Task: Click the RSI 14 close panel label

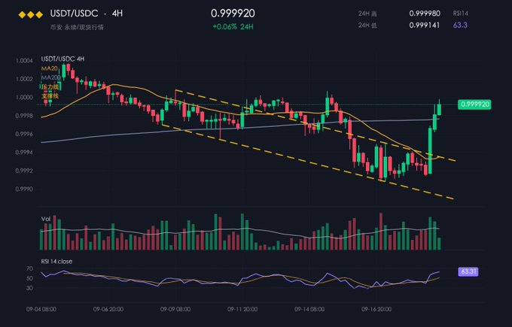Action: click(x=56, y=261)
